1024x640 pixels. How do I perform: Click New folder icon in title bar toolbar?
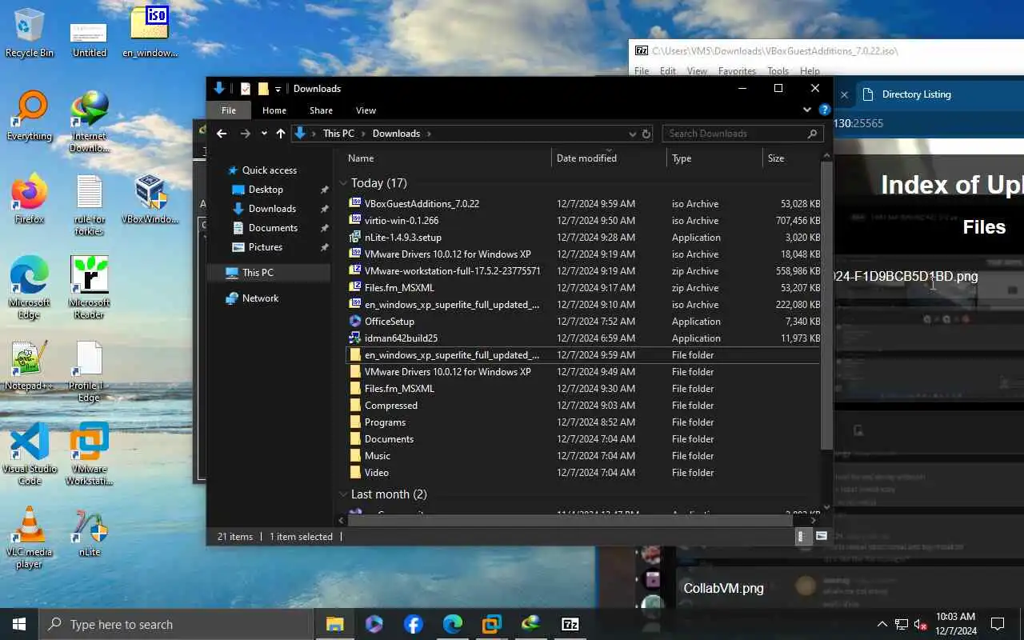tap(262, 89)
